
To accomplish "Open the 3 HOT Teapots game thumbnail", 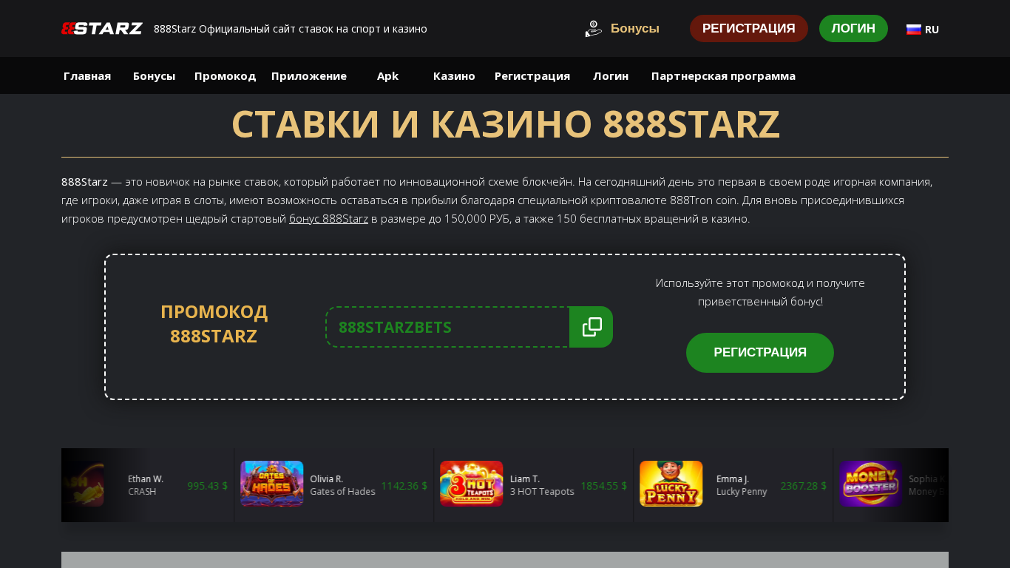I will click(x=471, y=484).
